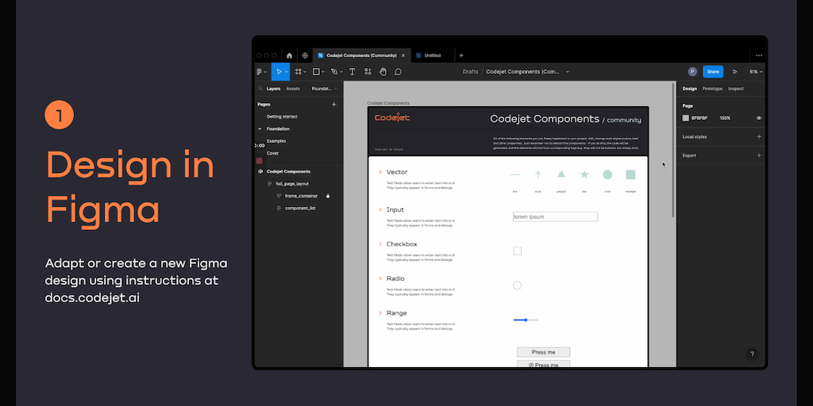Open the Resources components tool
This screenshot has width=813, height=406.
pyautogui.click(x=368, y=71)
